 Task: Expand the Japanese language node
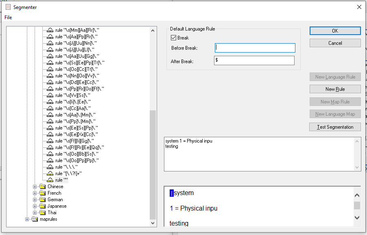pos(35,206)
